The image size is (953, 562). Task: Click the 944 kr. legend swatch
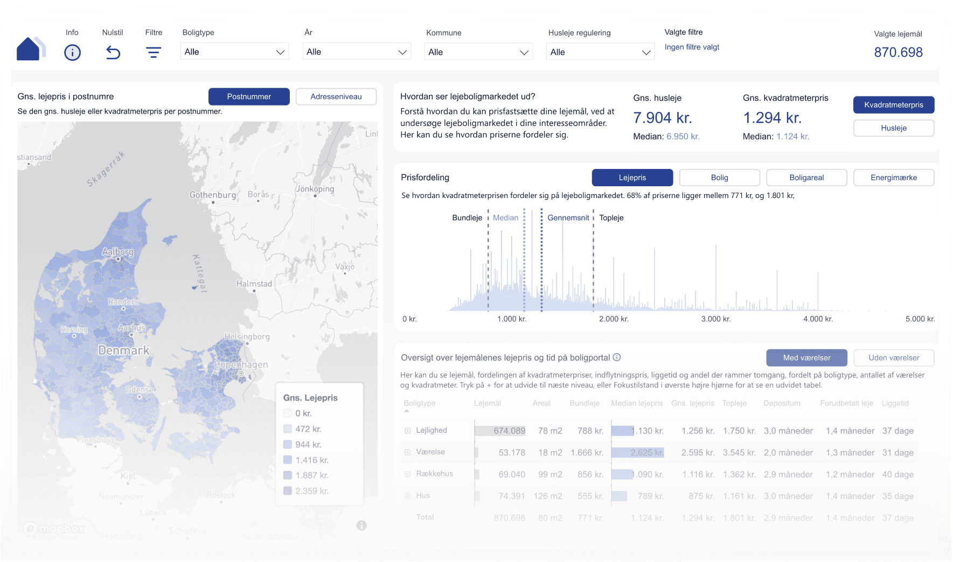[x=288, y=445]
